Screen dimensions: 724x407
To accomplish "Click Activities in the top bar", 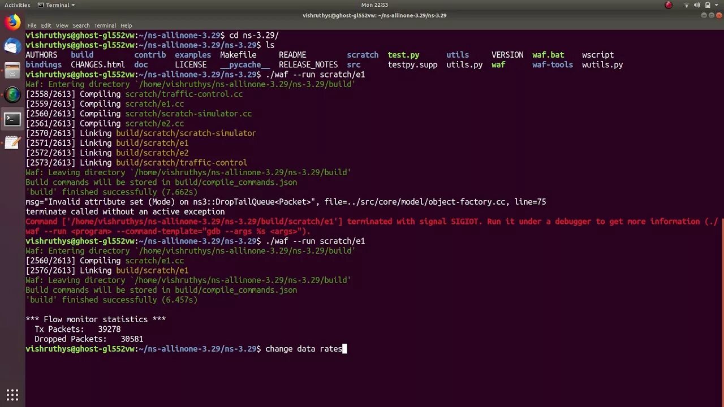I will pos(18,5).
